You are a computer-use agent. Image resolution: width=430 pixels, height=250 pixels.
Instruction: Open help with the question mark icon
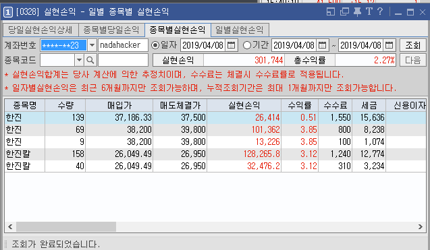point(380,11)
